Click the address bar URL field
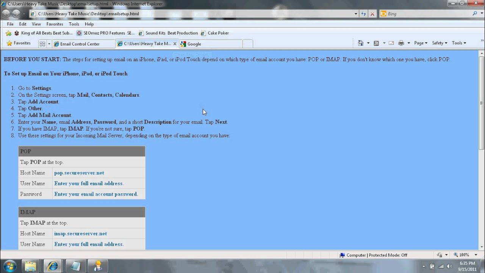The image size is (485, 273). tap(191, 14)
